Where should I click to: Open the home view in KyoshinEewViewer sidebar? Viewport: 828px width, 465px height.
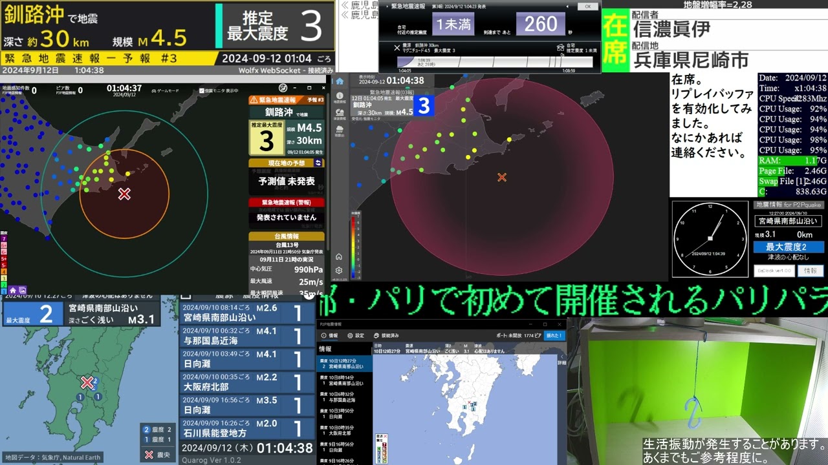[x=340, y=81]
